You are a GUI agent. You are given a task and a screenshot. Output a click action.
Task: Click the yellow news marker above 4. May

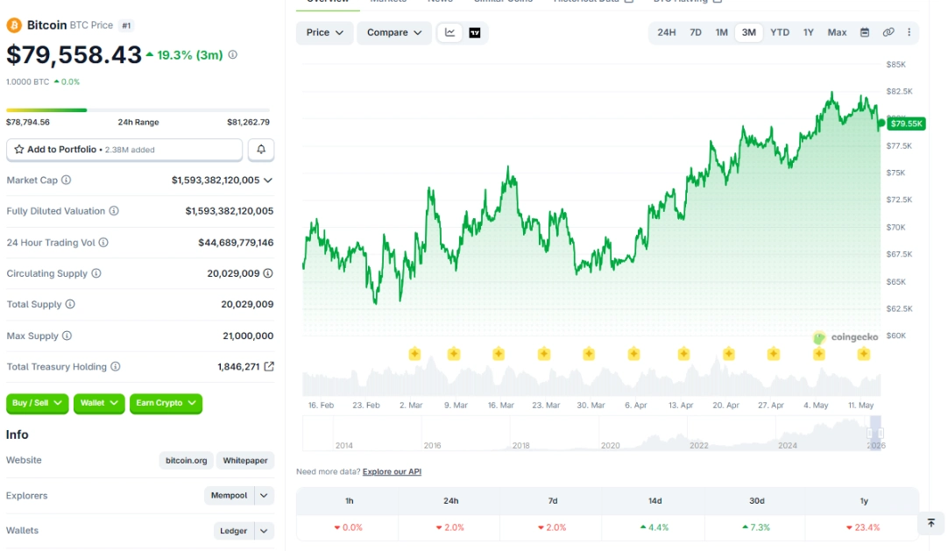[818, 353]
